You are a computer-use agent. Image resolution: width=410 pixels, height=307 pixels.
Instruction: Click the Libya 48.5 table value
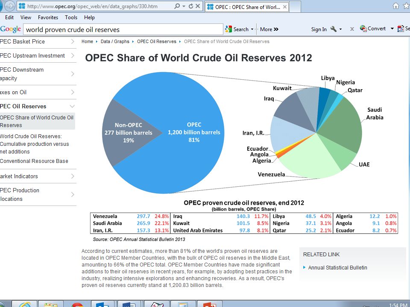click(310, 216)
